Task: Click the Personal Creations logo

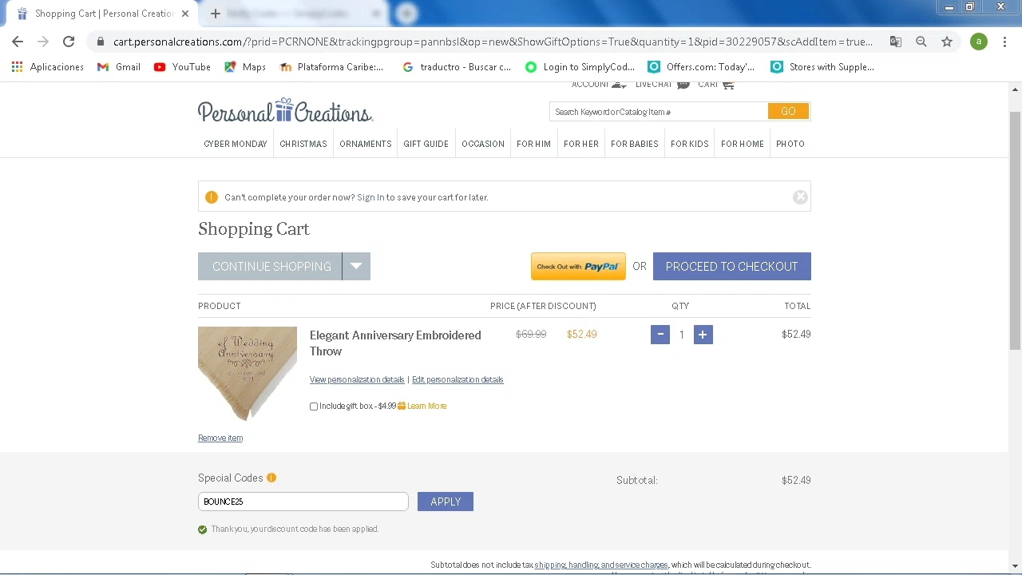Action: pos(285,110)
